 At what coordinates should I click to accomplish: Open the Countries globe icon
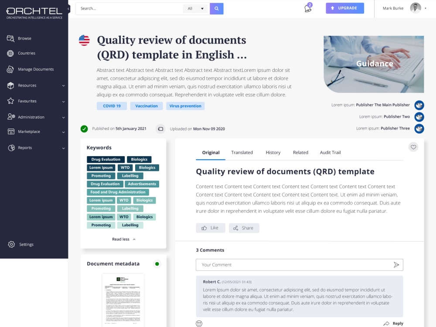(10, 53)
